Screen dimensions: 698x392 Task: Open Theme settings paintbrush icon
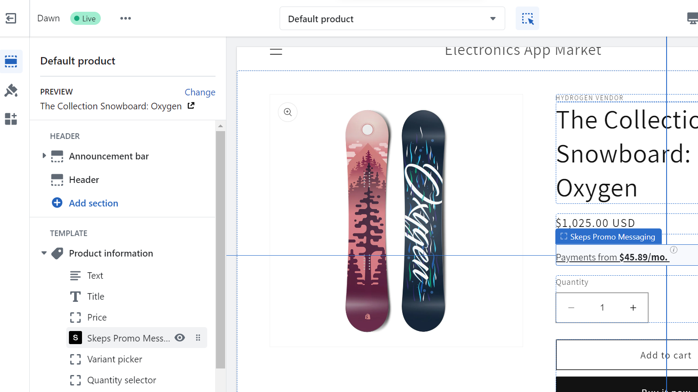tap(11, 90)
